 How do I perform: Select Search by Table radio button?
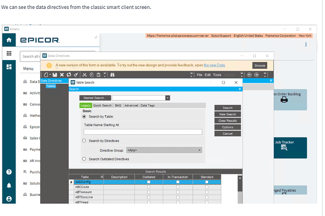pos(84,116)
